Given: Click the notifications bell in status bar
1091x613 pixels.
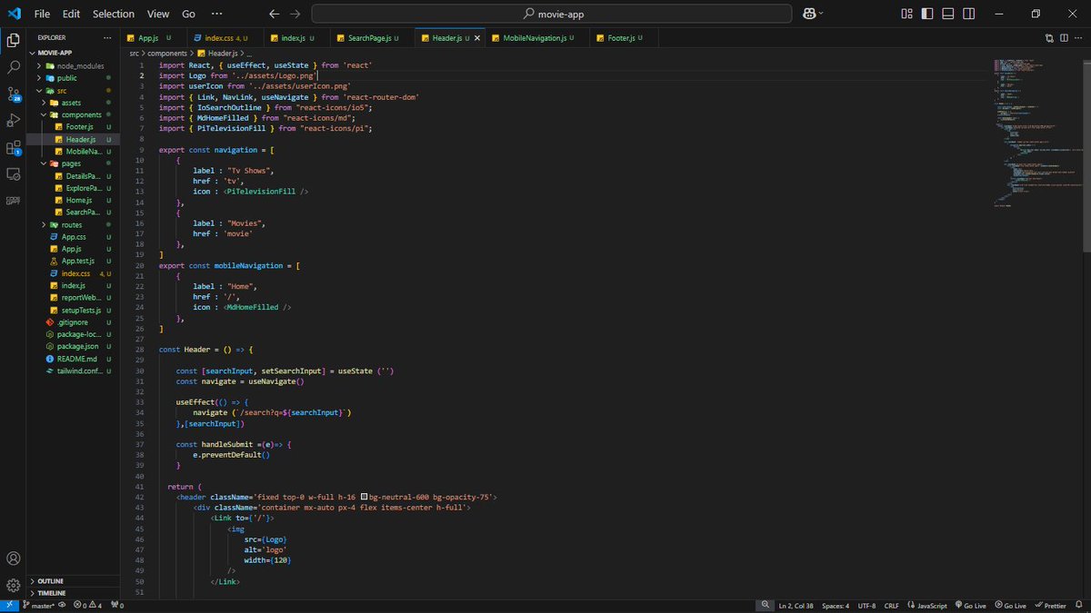Looking at the screenshot, I should coord(1080,606).
